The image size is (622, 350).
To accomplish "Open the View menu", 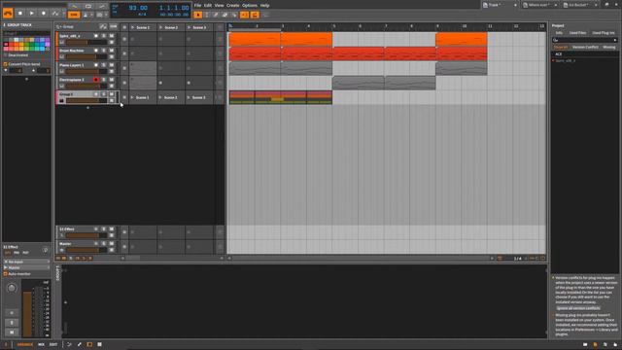I will point(219,5).
